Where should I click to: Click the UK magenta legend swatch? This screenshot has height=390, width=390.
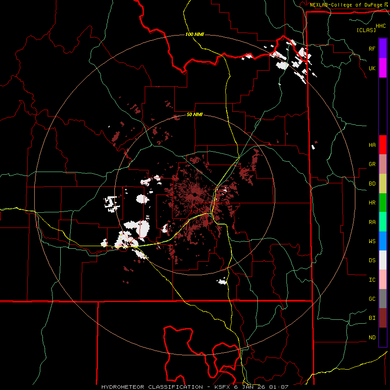coord(383,68)
